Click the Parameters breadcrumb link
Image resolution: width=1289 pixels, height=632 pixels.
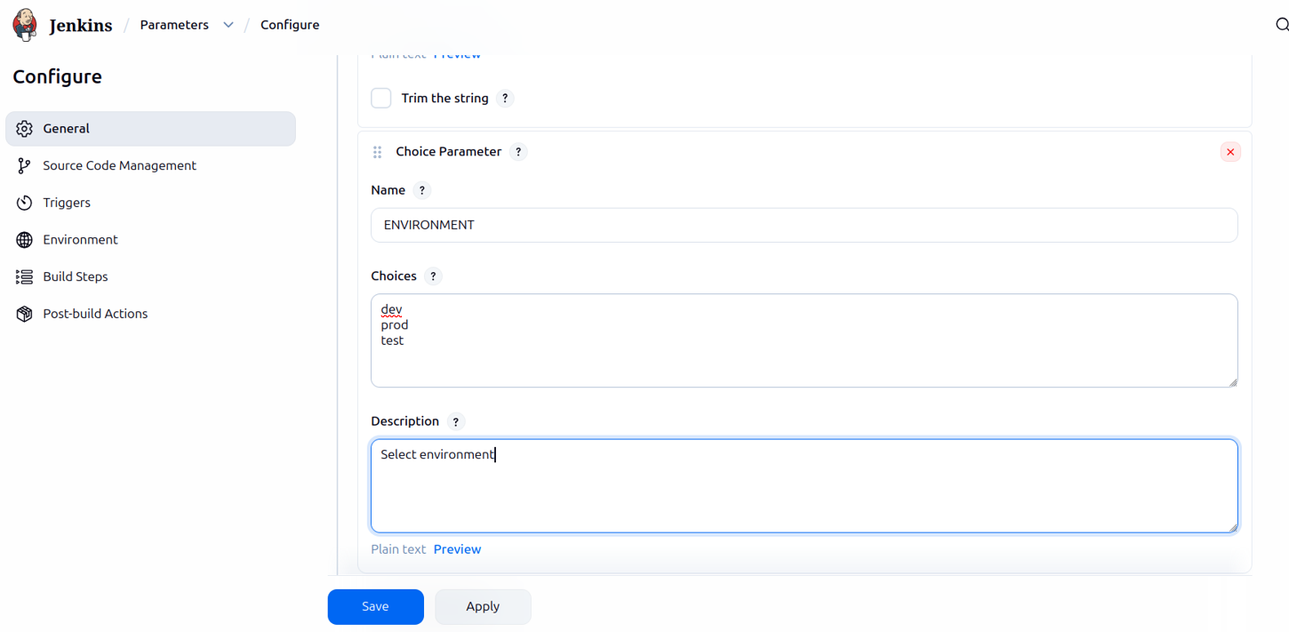coord(173,24)
